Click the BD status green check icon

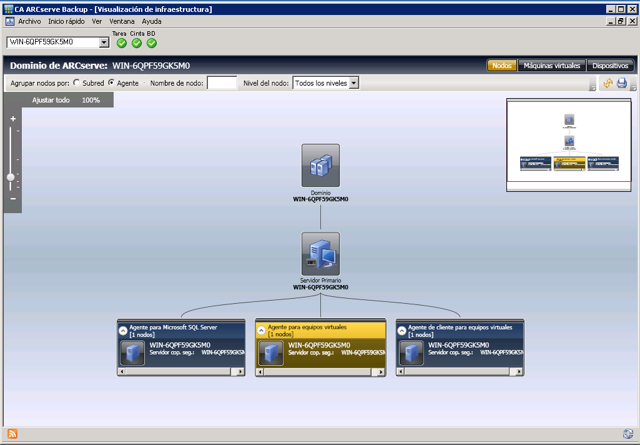click(x=152, y=43)
